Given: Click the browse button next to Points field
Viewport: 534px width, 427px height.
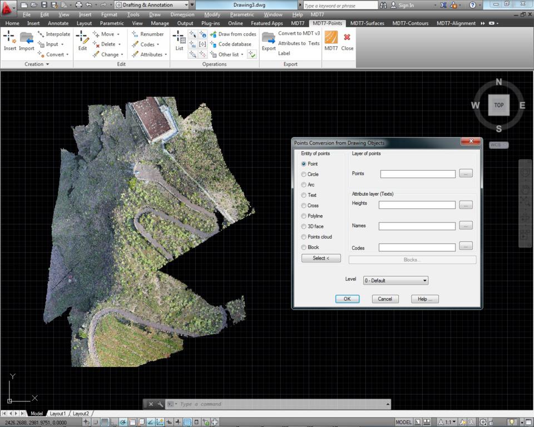Looking at the screenshot, I should 466,173.
